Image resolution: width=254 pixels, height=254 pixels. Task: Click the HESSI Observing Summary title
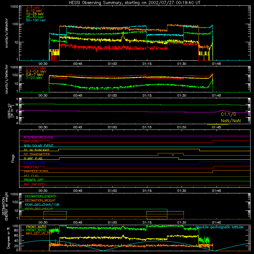(x=135, y=3)
